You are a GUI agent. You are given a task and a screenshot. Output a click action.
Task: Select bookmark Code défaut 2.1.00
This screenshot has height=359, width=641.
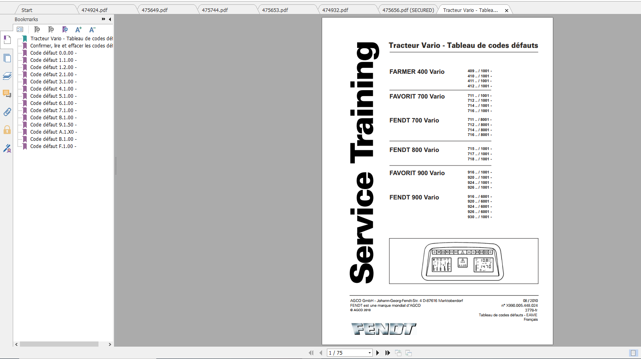[53, 75]
